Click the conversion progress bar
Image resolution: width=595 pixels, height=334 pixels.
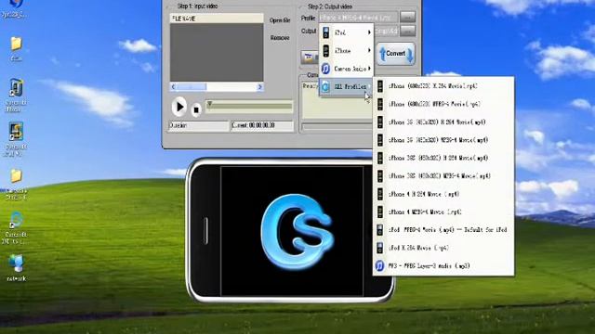[337, 126]
